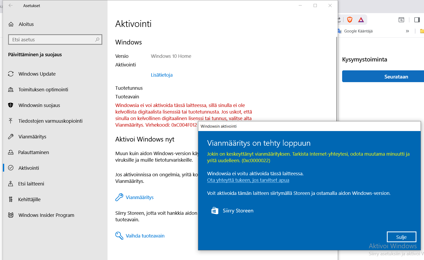The image size is (424, 260).
Task: Click the Windows 10 Home version text
Action: click(171, 56)
